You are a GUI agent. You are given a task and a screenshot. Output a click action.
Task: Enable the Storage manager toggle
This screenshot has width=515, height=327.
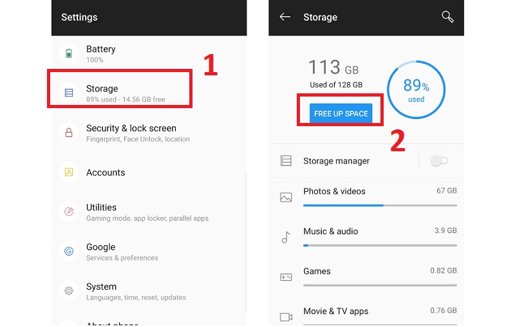439,161
